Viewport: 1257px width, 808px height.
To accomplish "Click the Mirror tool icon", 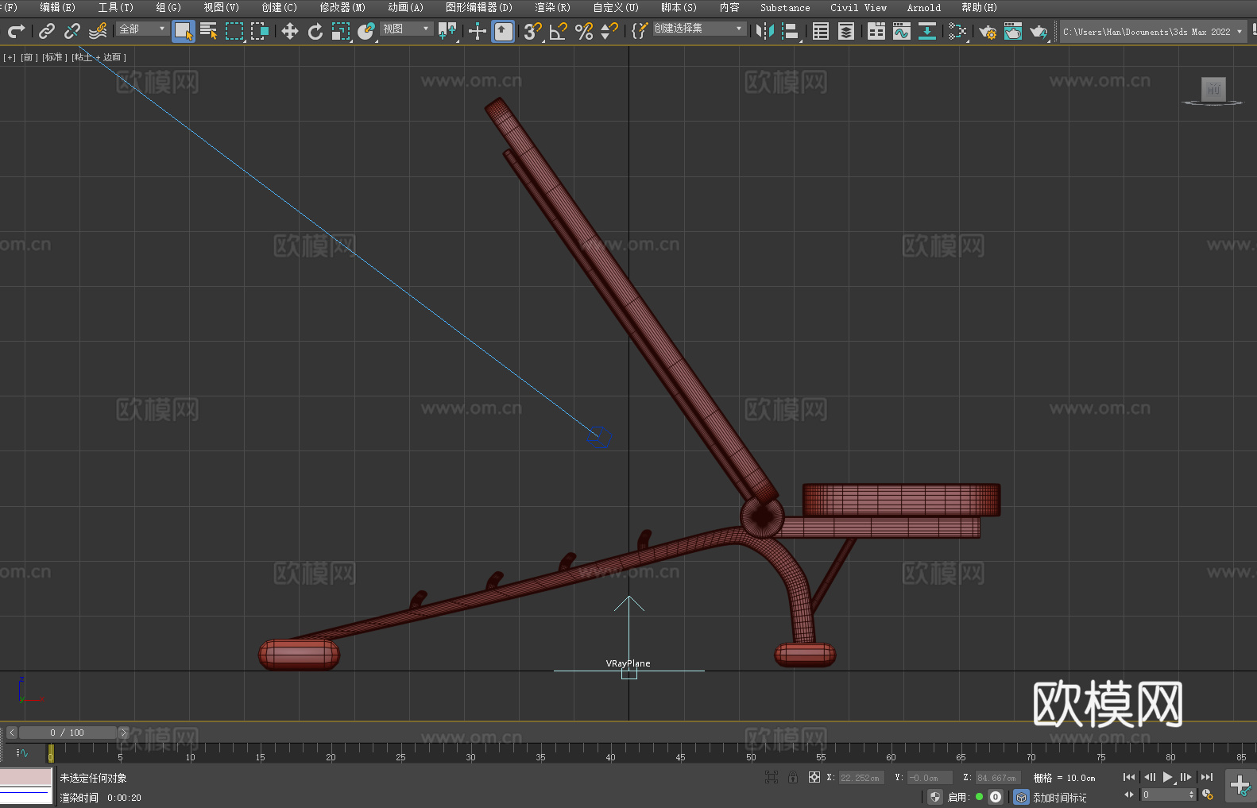I will click(x=765, y=31).
